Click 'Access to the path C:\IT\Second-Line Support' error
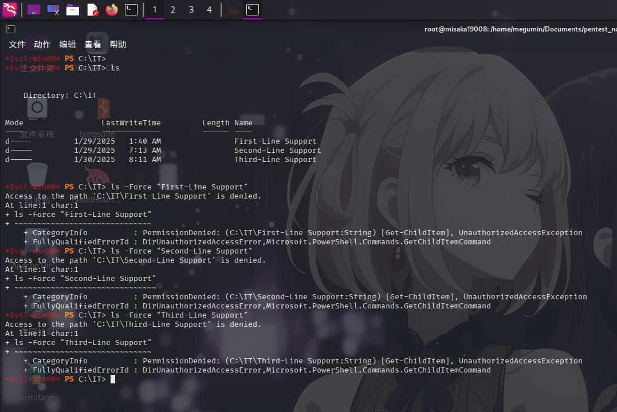This screenshot has height=412, width=617. [135, 260]
